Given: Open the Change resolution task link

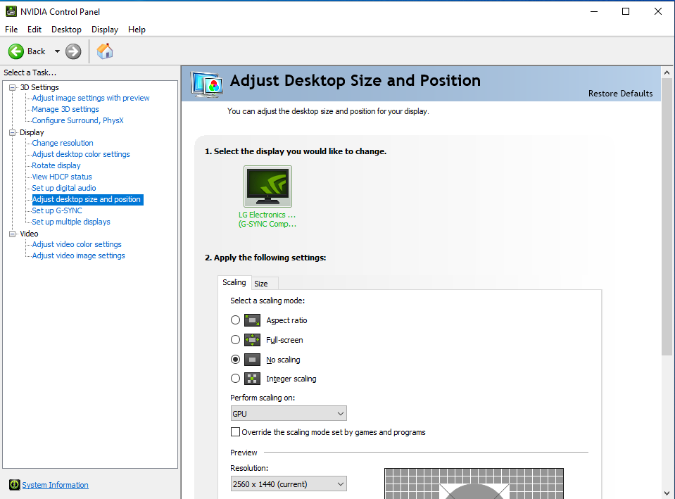Looking at the screenshot, I should (x=63, y=143).
